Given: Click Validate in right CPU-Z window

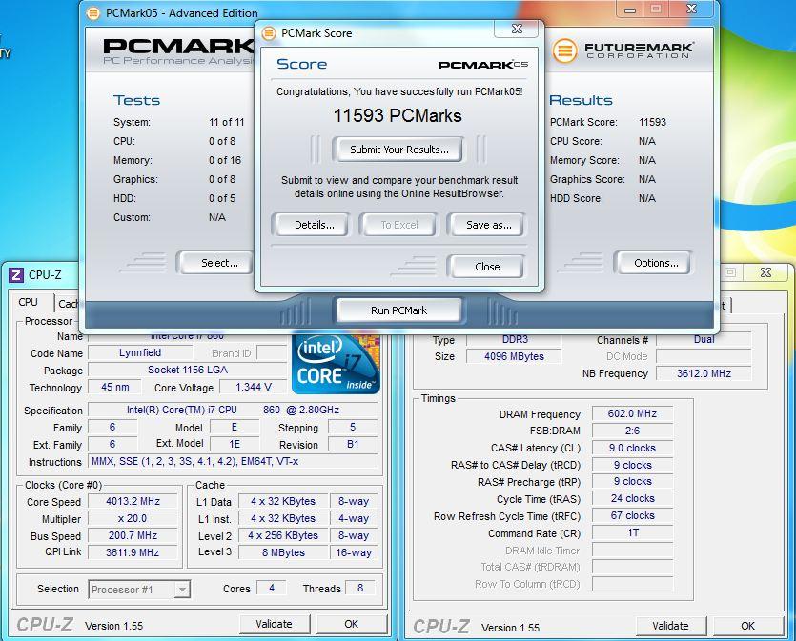Looking at the screenshot, I should [x=670, y=626].
